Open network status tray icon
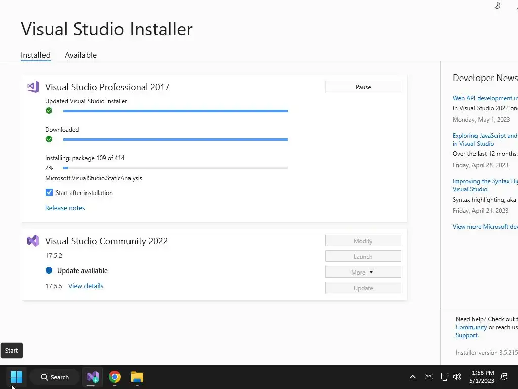 pos(445,377)
